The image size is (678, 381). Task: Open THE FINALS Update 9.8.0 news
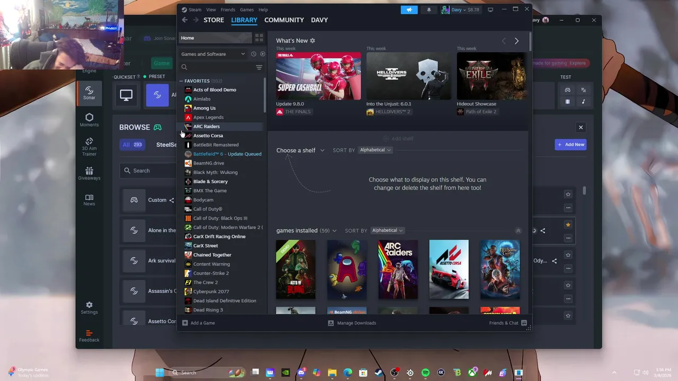pos(318,76)
